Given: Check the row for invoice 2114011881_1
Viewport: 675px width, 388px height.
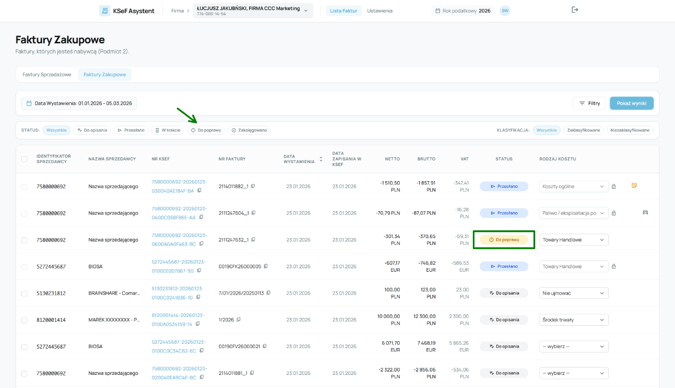Looking at the screenshot, I should [24, 373].
